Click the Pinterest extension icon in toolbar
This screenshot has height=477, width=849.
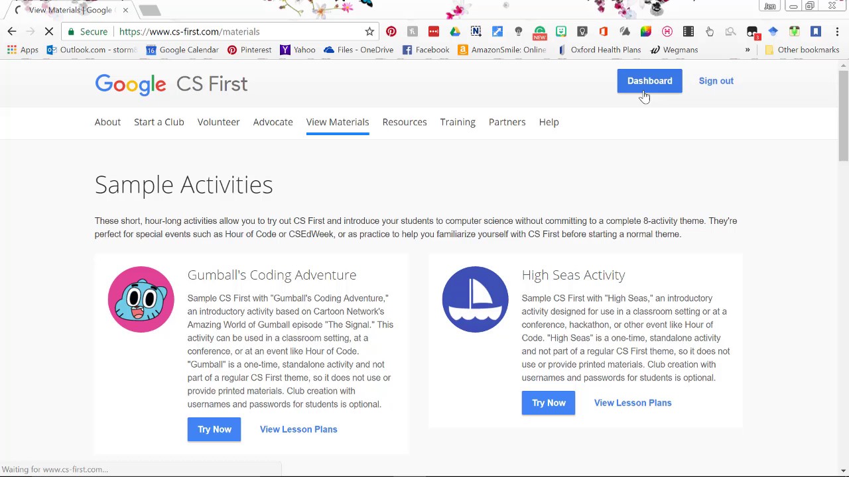(x=391, y=32)
